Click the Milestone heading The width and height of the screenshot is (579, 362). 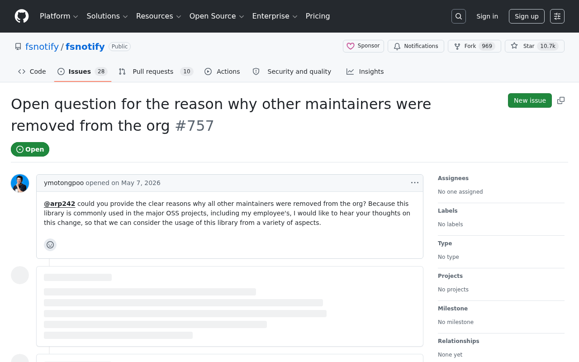coord(453,309)
